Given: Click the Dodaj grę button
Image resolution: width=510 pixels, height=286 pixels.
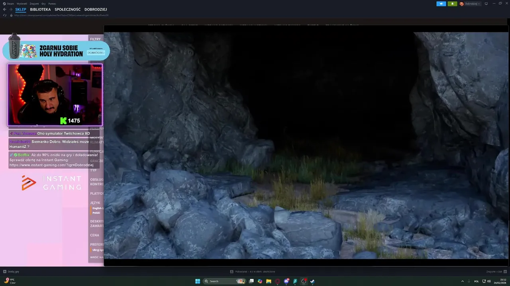Looking at the screenshot, I should [x=11, y=272].
